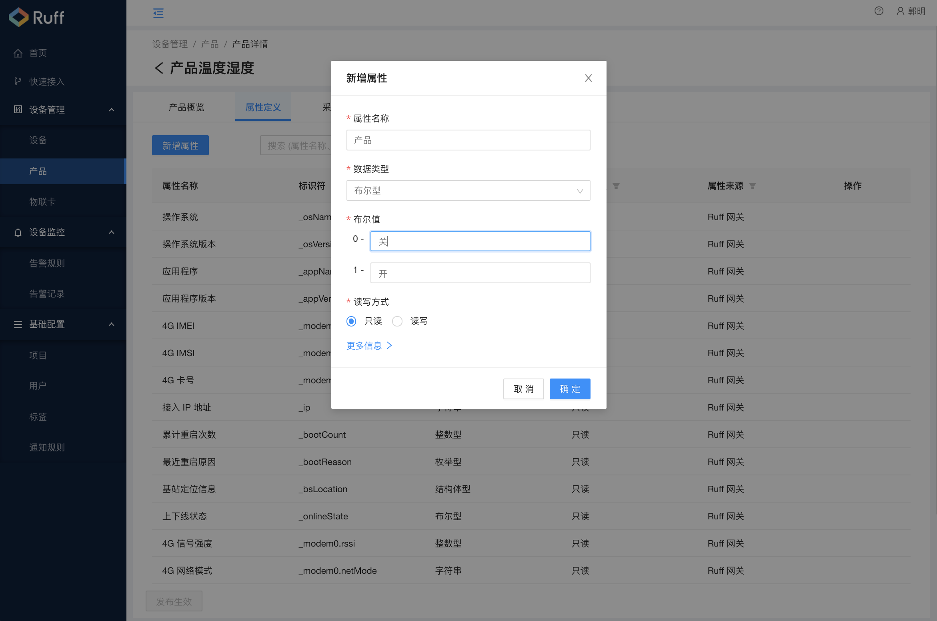Click the back arrow beside 产品温度湿度

158,68
